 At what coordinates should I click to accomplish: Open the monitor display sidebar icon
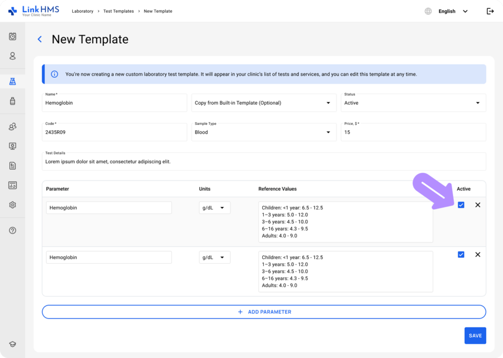(12, 146)
